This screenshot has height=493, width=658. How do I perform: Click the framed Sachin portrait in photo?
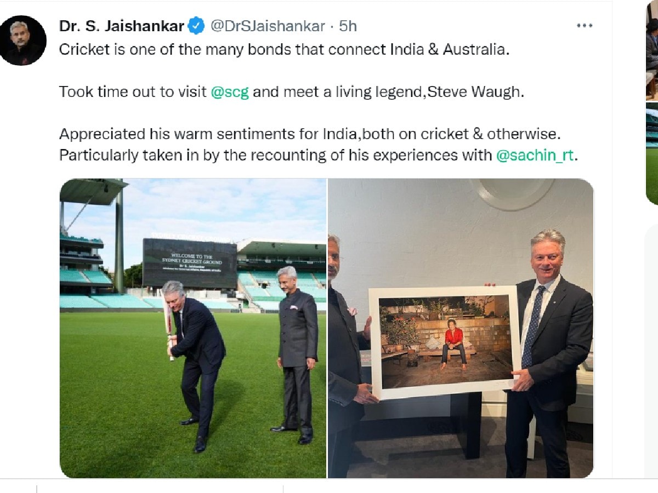445,341
